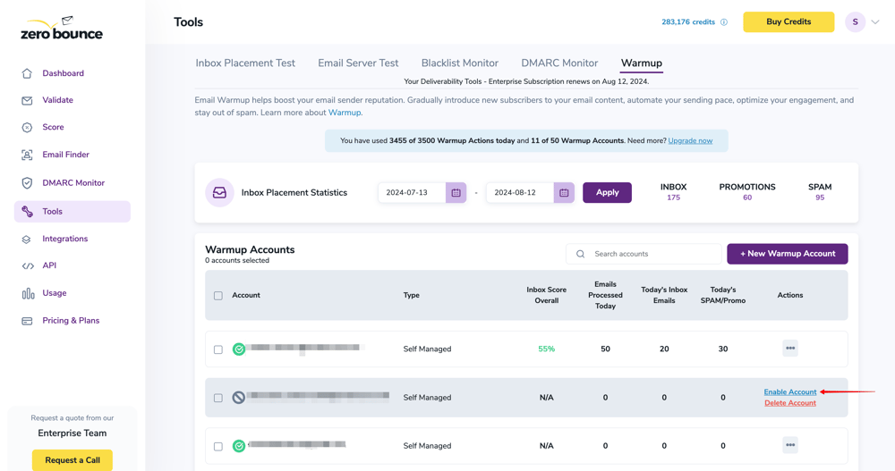Open Score in the sidebar
This screenshot has height=471, width=895.
53,127
